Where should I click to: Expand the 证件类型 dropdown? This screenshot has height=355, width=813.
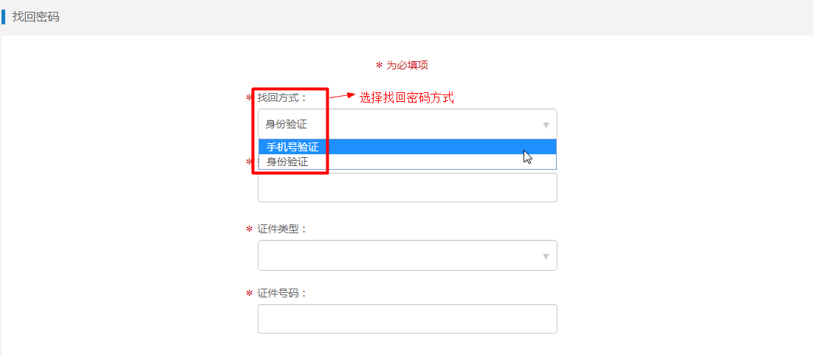(407, 255)
